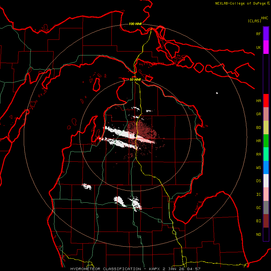Click the RF purple legend swatch
The height and width of the screenshot is (271, 271).
click(266, 34)
